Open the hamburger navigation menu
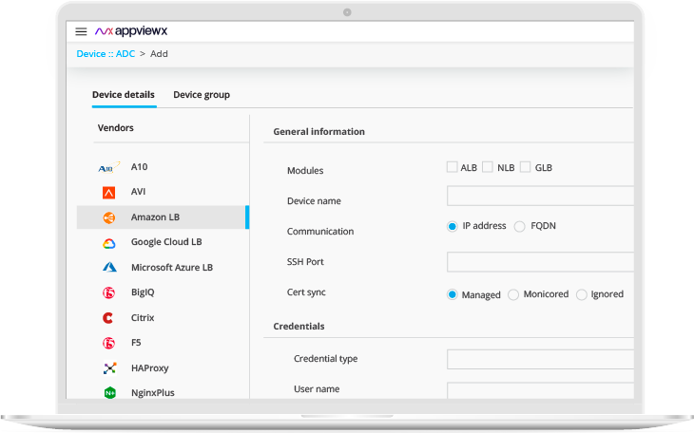 click(x=81, y=31)
